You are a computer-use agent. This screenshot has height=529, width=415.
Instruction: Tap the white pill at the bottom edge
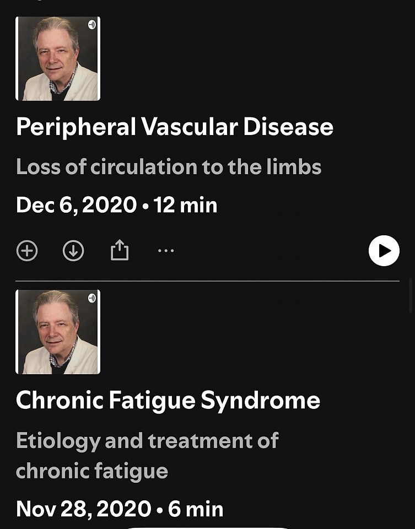coord(207,527)
